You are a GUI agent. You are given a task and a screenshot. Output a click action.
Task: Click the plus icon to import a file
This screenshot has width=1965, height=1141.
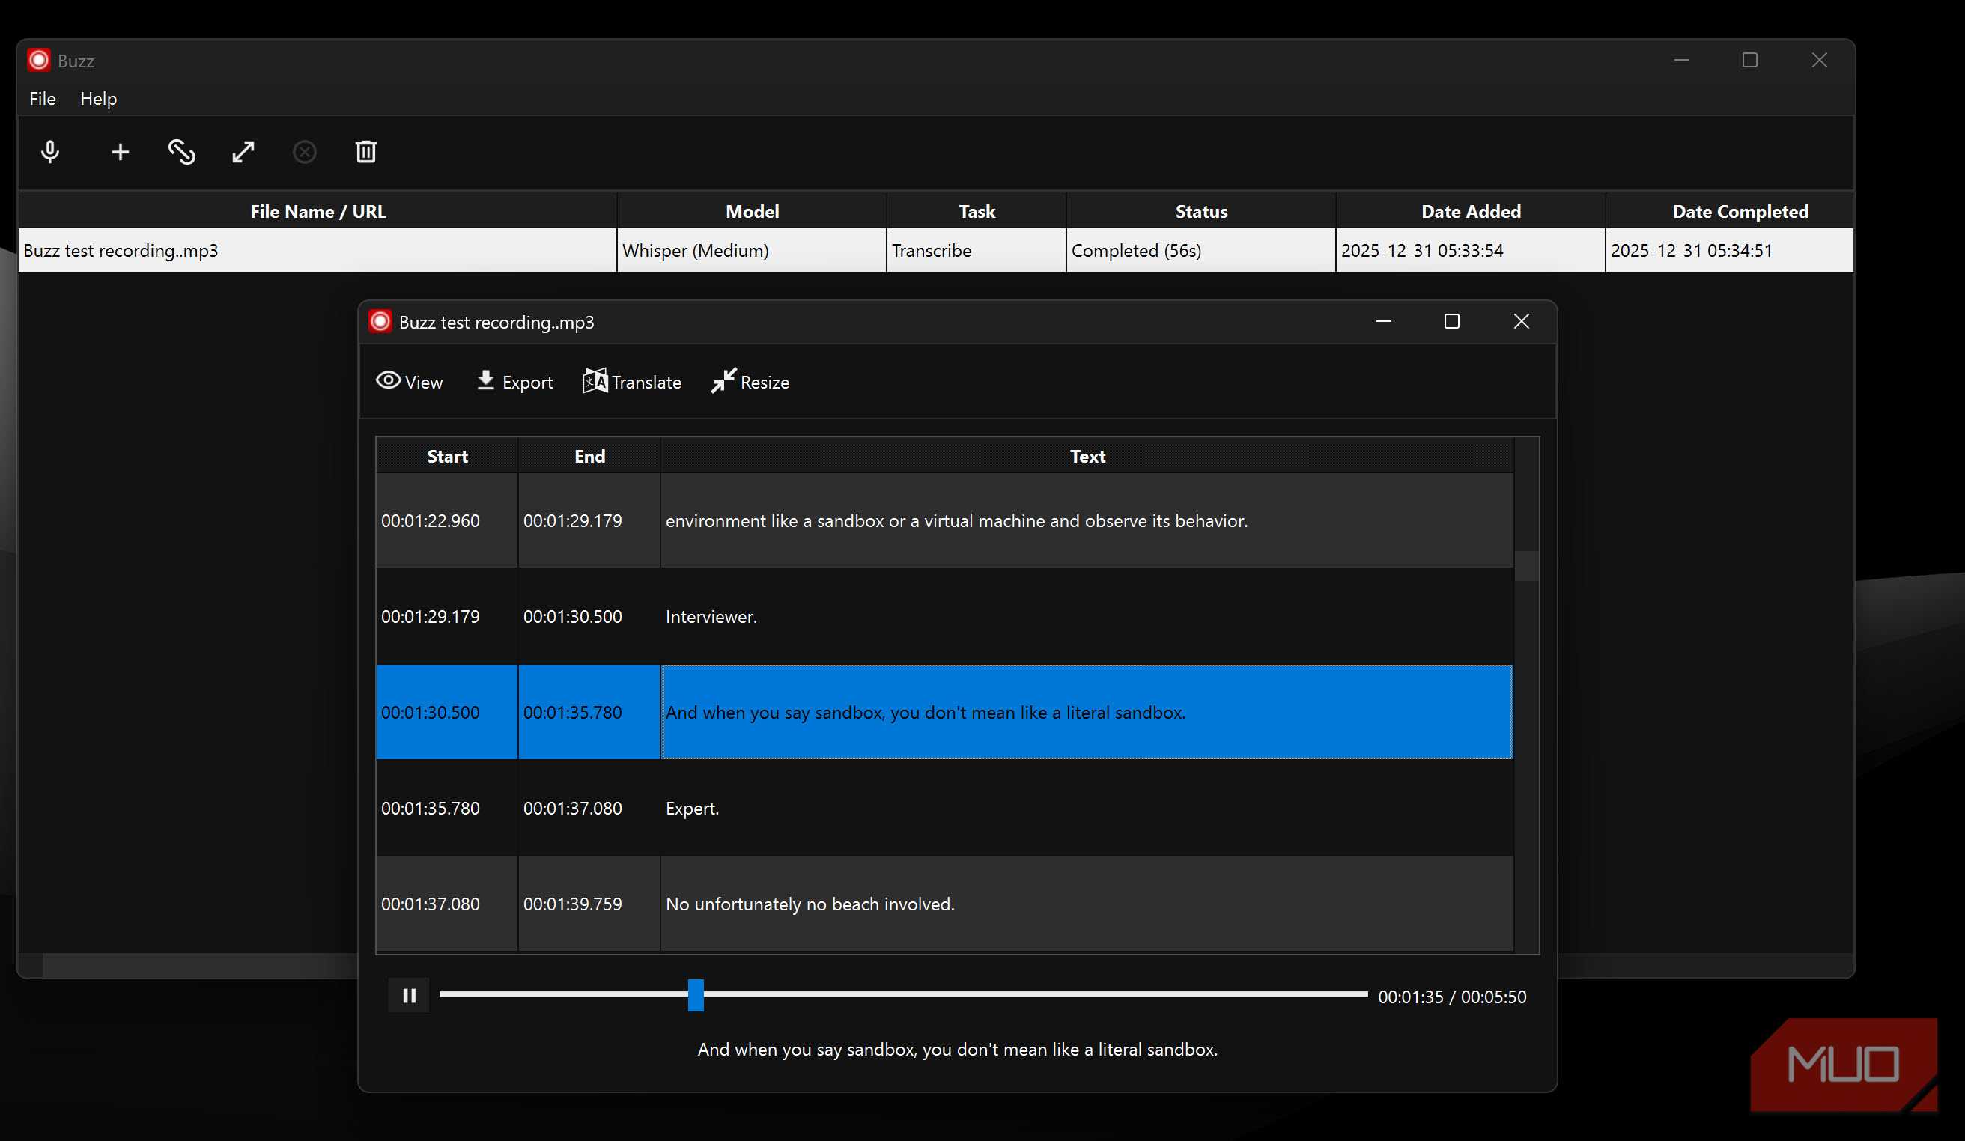pyautogui.click(x=120, y=151)
